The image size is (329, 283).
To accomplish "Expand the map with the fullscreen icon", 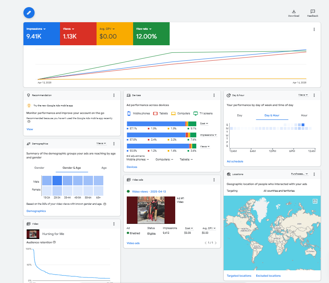I will point(315,201).
